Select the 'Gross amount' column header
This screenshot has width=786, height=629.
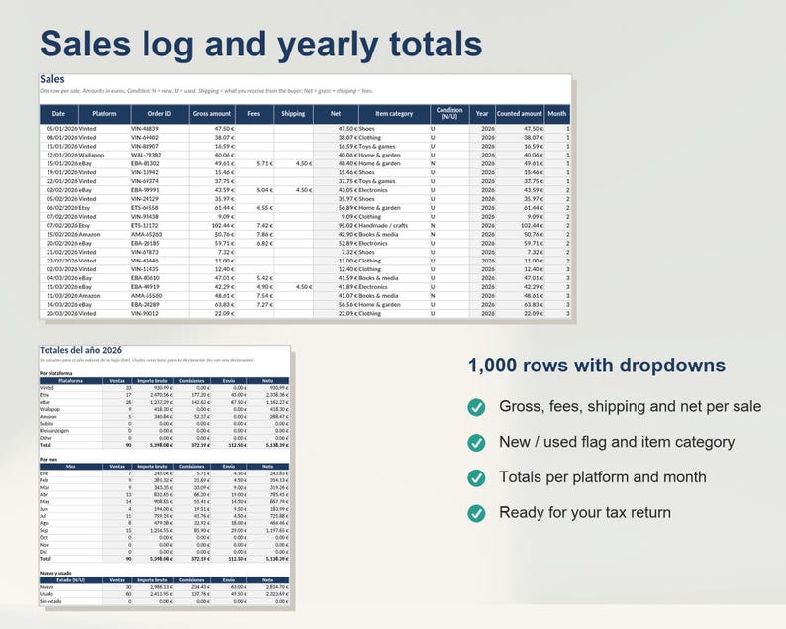[212, 114]
